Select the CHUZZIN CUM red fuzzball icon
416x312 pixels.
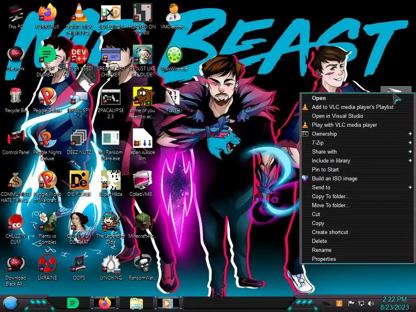point(15,229)
